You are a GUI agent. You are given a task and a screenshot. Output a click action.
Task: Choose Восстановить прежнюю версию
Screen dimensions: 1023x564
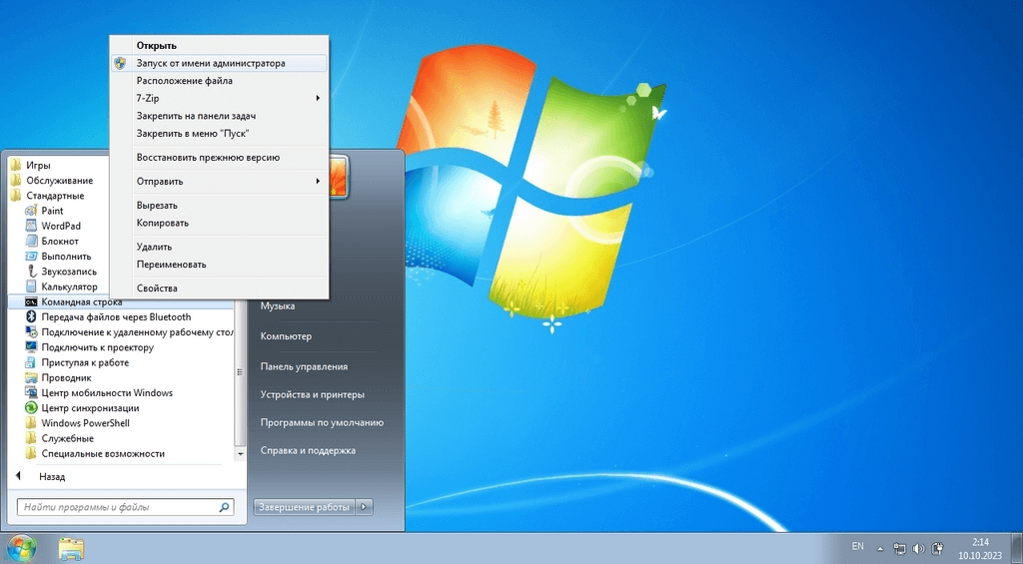pos(219,157)
